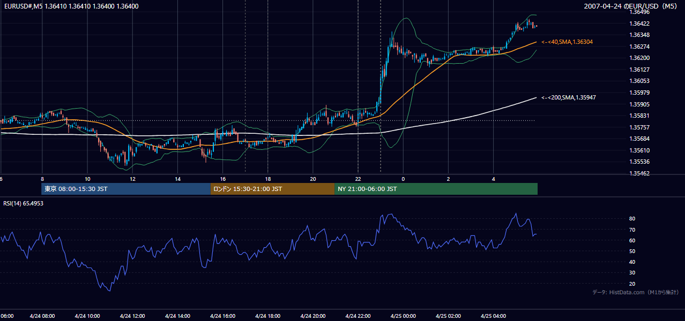Click the 1.36200 price axis label

click(639, 58)
